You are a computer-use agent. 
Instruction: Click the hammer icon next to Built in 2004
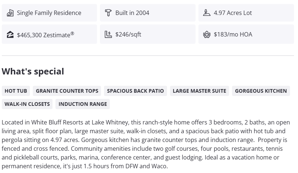tap(108, 13)
